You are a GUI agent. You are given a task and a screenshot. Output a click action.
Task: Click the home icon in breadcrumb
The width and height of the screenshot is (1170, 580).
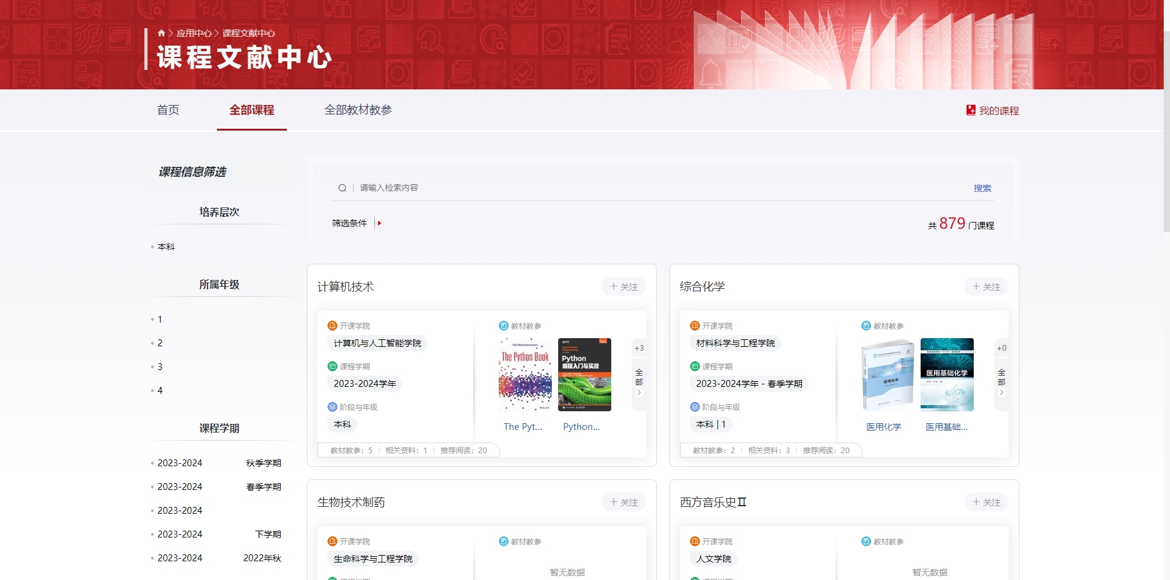(161, 33)
